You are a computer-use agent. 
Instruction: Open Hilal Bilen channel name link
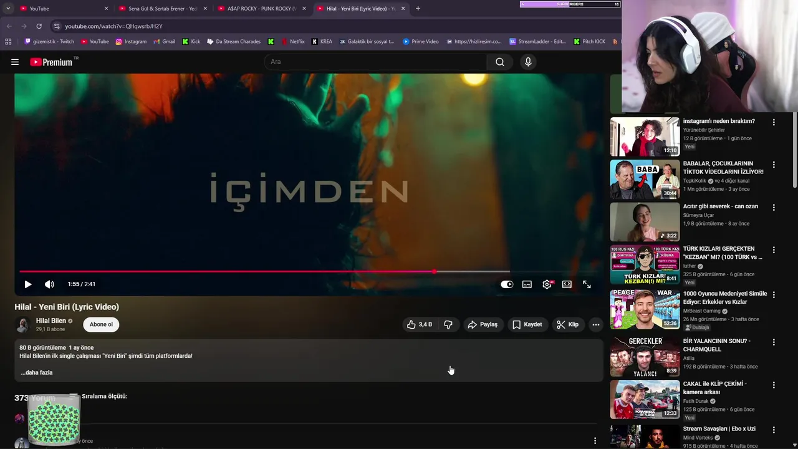(51, 321)
